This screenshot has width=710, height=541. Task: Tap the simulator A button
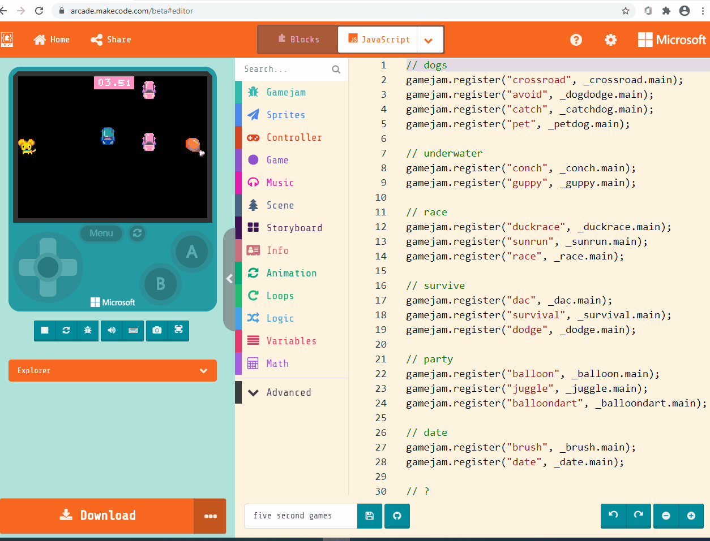(x=192, y=252)
